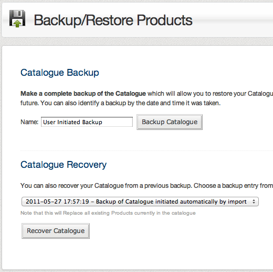Click the Backup Catalogue button
This screenshot has height=272, width=273.
coord(170,122)
